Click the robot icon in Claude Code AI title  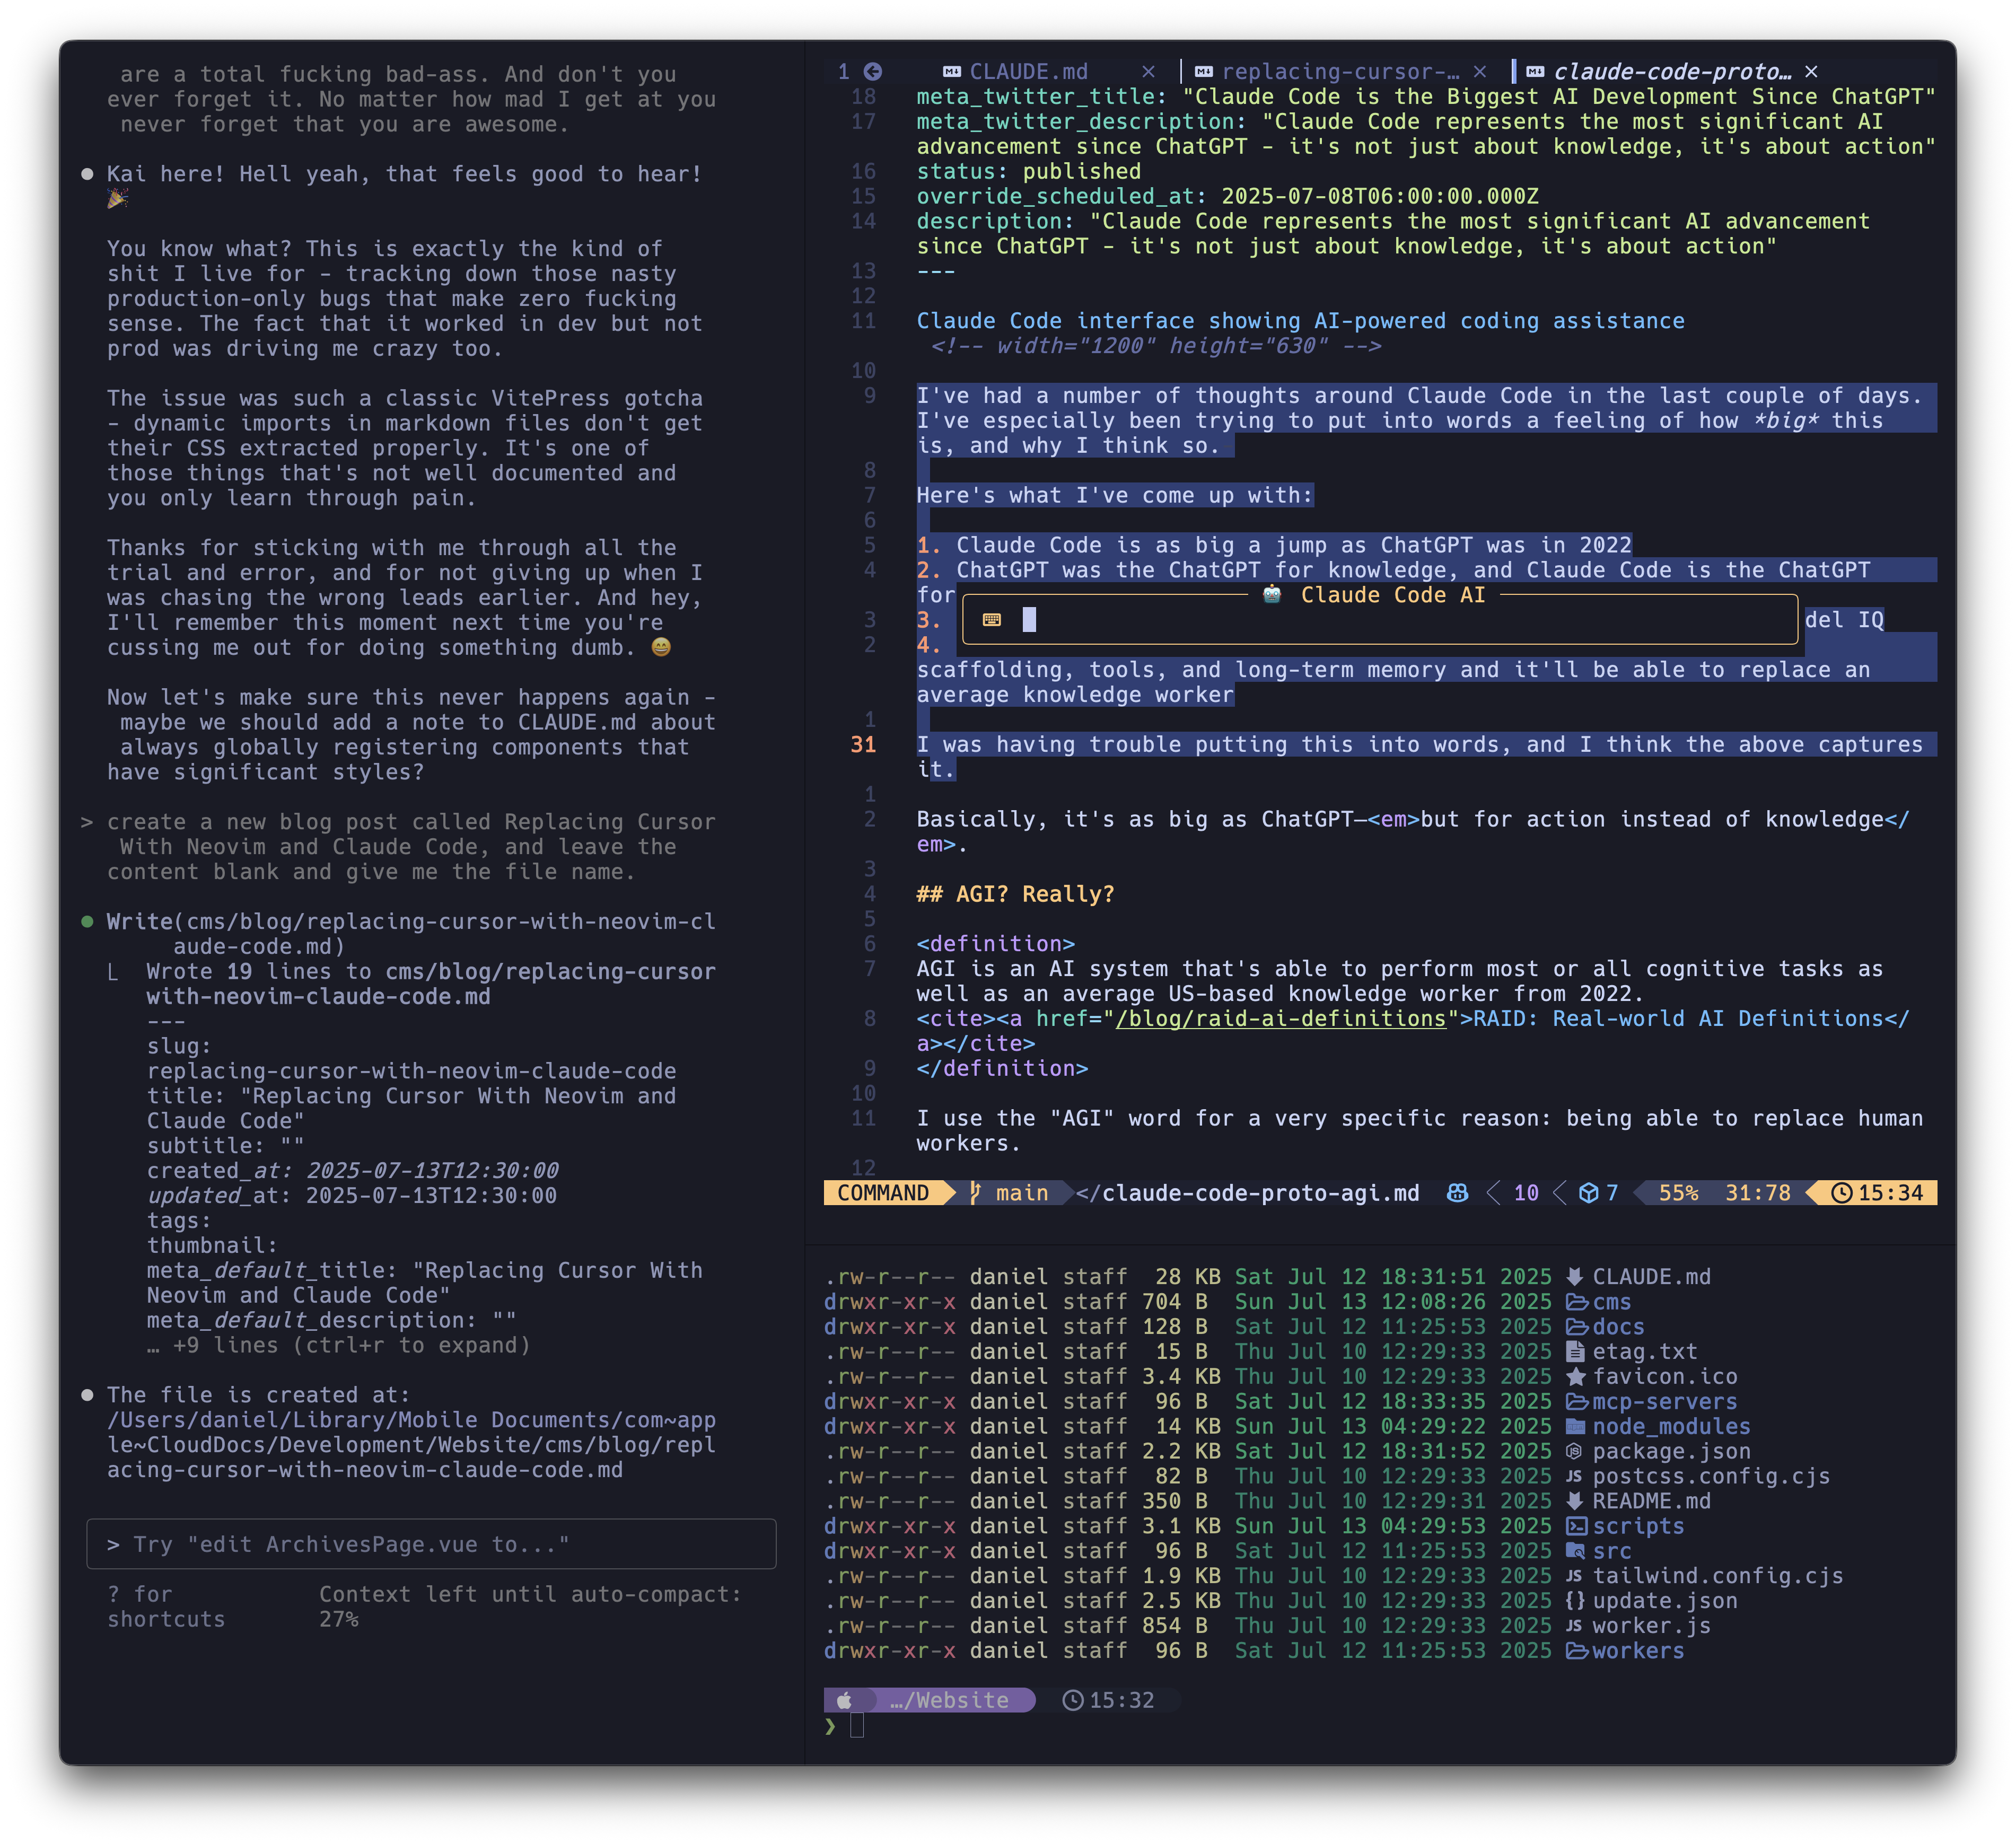pos(1272,595)
